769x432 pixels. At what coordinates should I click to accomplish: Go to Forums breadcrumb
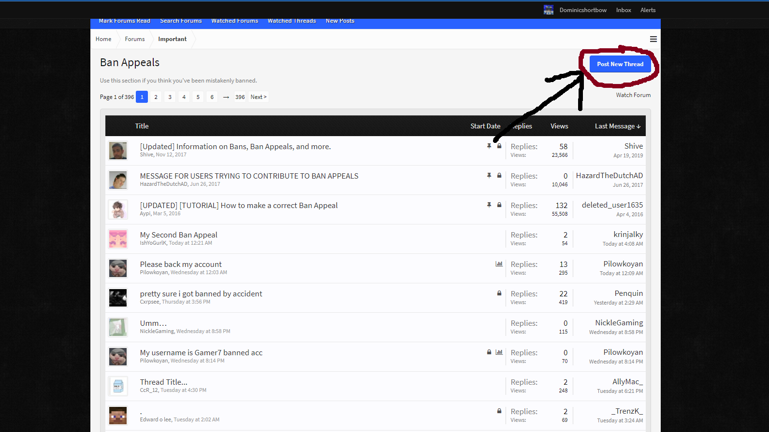135,39
